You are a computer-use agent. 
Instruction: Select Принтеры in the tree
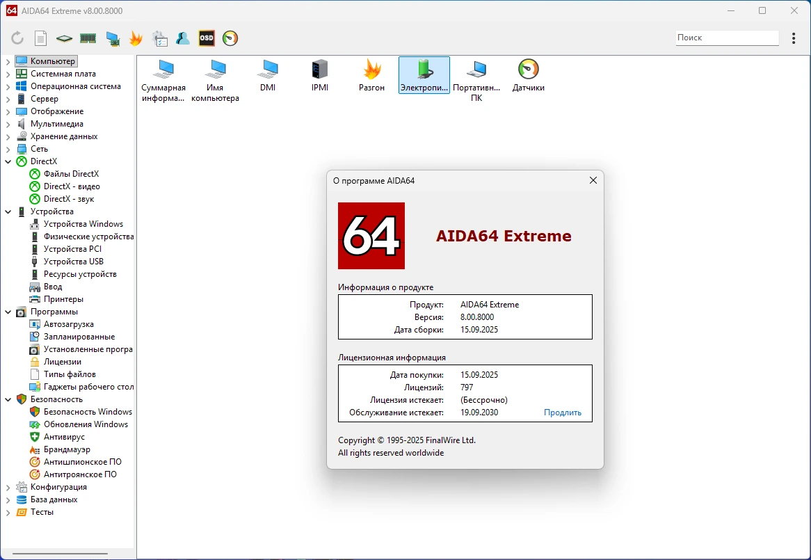click(63, 299)
